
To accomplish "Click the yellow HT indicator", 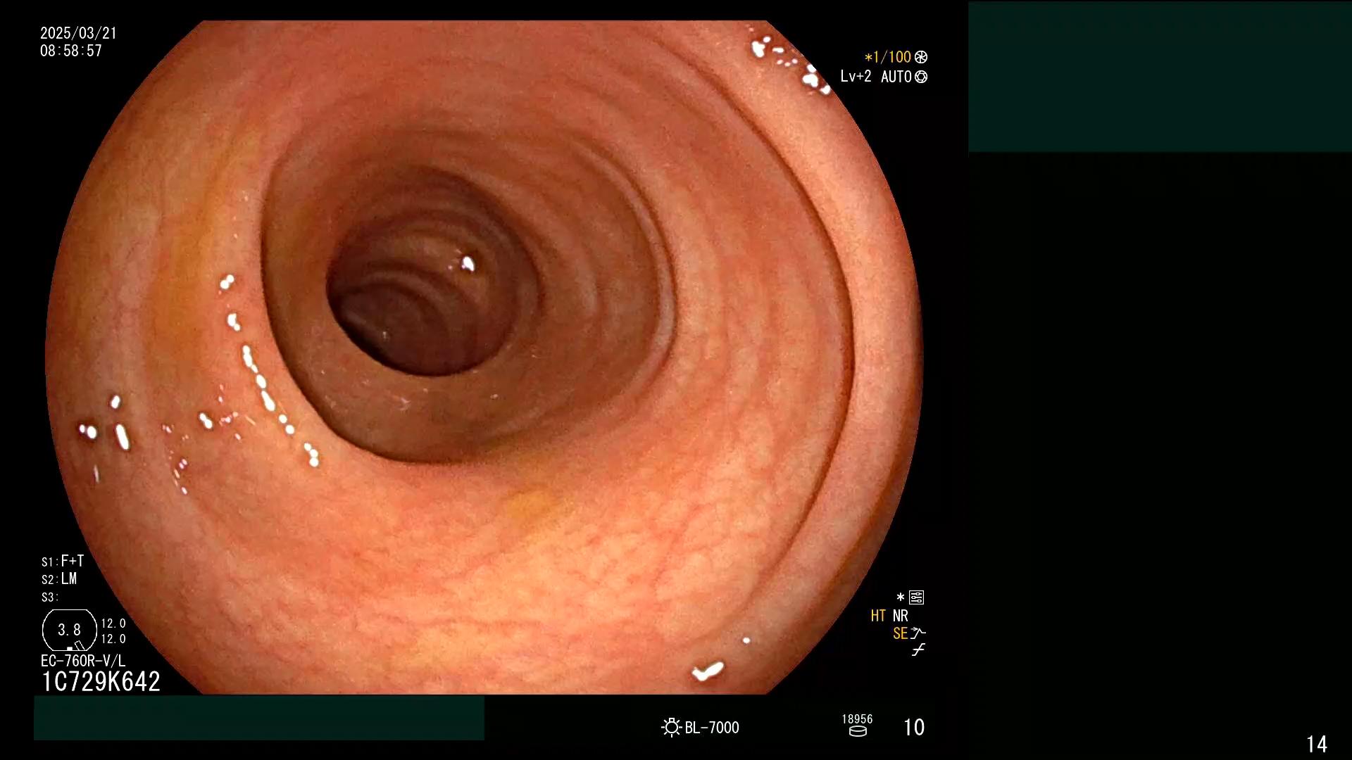I will pos(878,616).
